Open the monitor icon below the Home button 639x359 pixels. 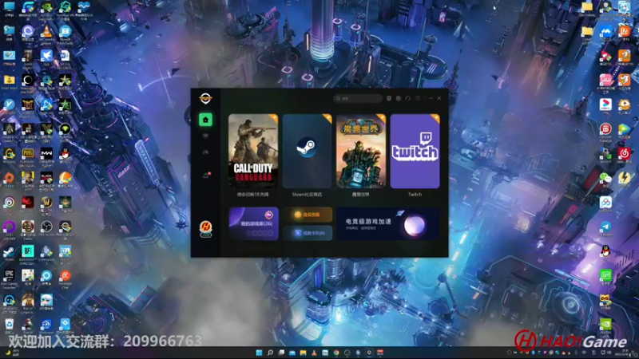[x=205, y=136]
